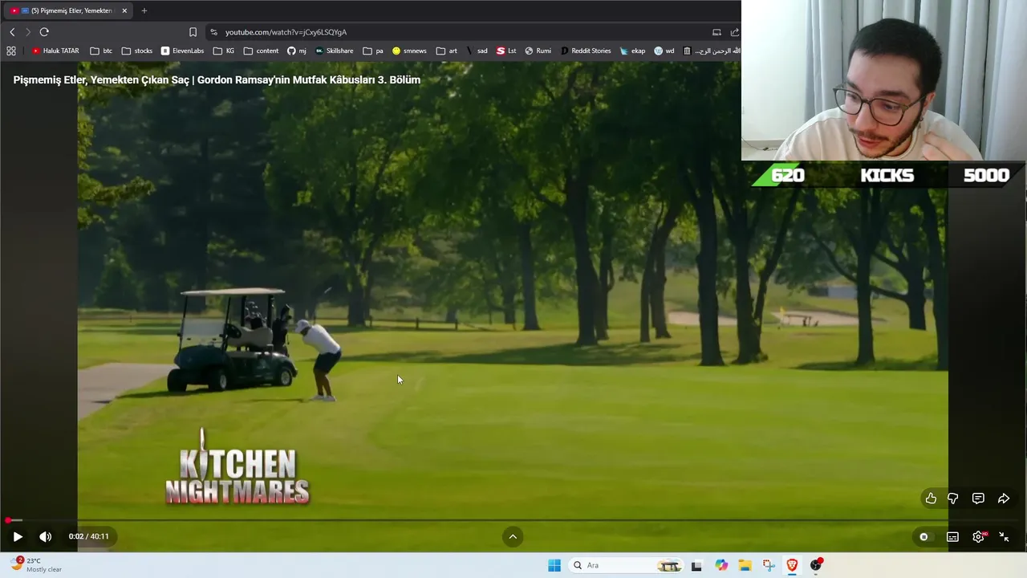Open the video comments panel icon

point(978,499)
